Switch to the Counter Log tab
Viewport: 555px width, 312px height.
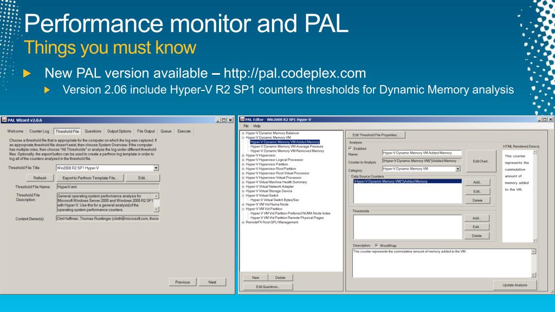pyautogui.click(x=39, y=131)
